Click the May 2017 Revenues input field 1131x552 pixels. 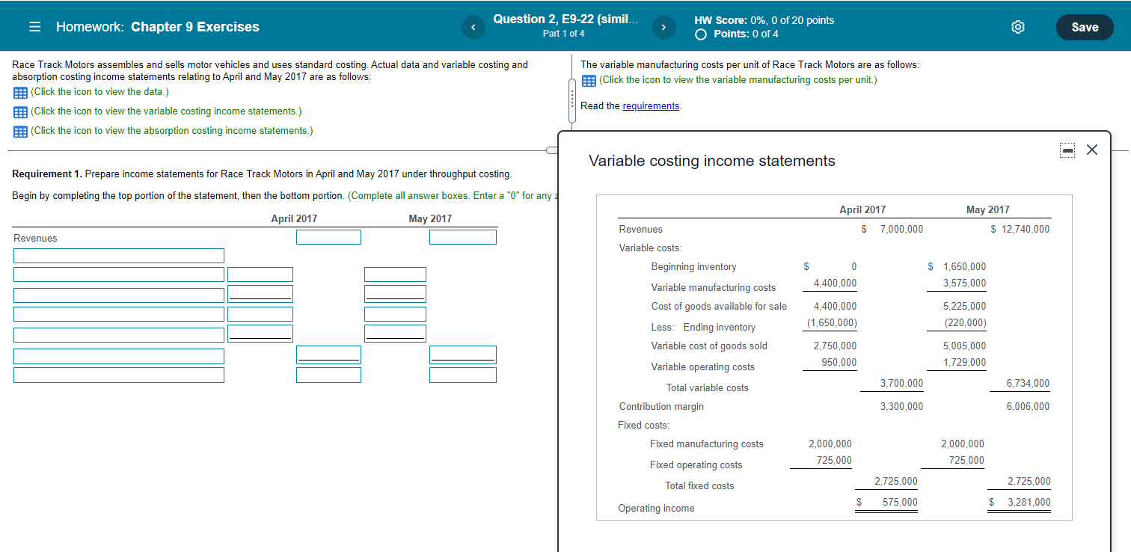(x=462, y=236)
